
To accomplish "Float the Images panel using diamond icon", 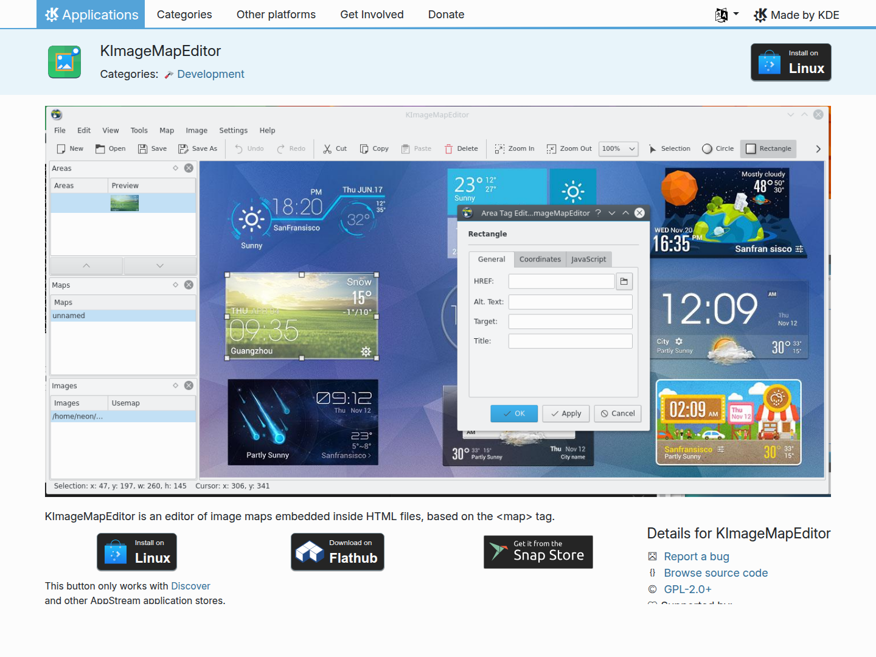I will [175, 386].
